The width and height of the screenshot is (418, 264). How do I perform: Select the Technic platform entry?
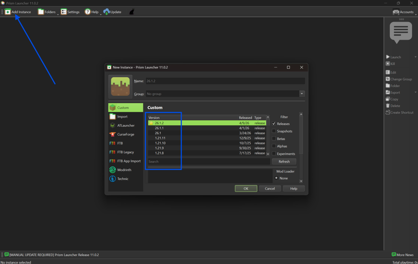pos(123,179)
